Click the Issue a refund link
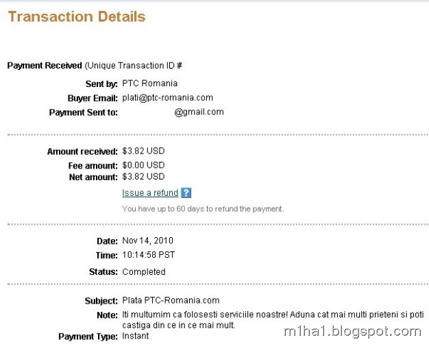 click(x=150, y=193)
